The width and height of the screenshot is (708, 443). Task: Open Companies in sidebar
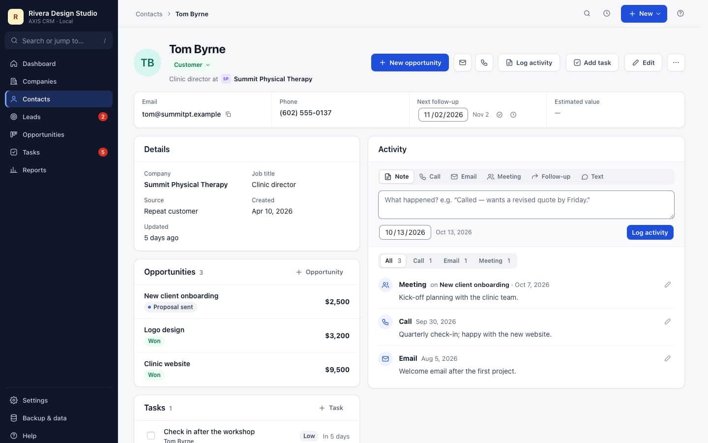(x=59, y=81)
